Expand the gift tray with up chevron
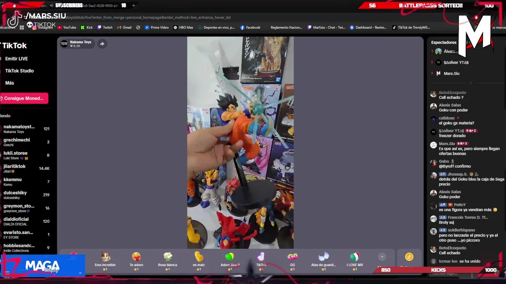506x284 pixels. point(382,257)
